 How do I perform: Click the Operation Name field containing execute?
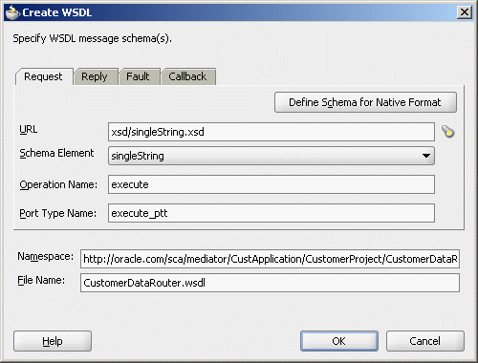[272, 184]
